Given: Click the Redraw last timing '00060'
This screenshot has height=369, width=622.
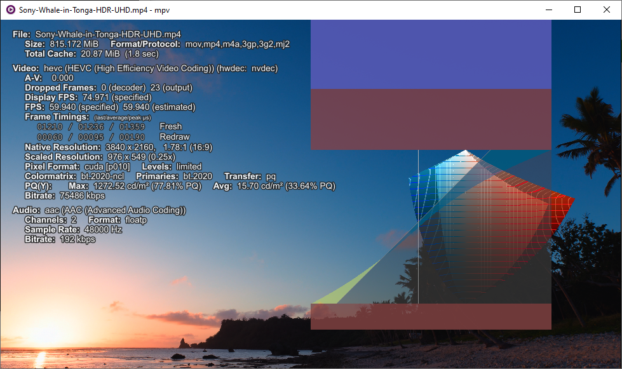Looking at the screenshot, I should tap(50, 137).
